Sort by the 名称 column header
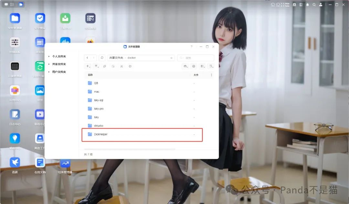Image resolution: width=349 pixels, height=204 pixels. pos(90,75)
